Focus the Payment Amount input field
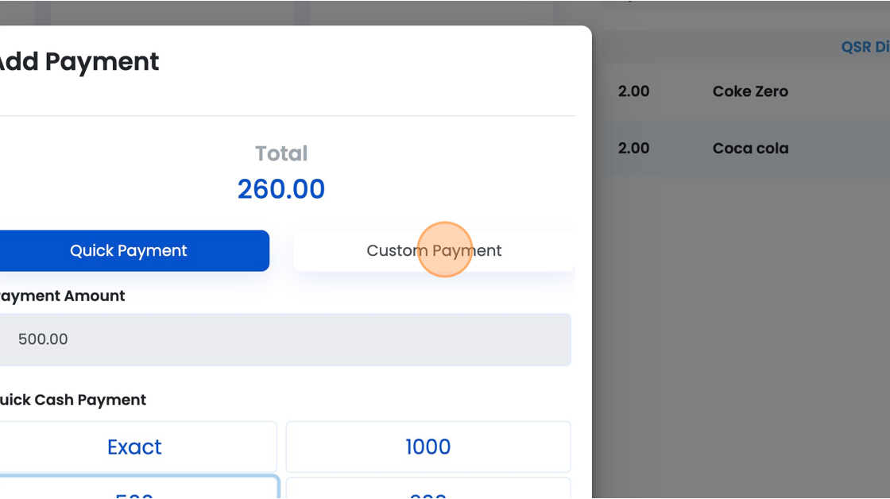Image resolution: width=890 pixels, height=499 pixels. [x=285, y=339]
